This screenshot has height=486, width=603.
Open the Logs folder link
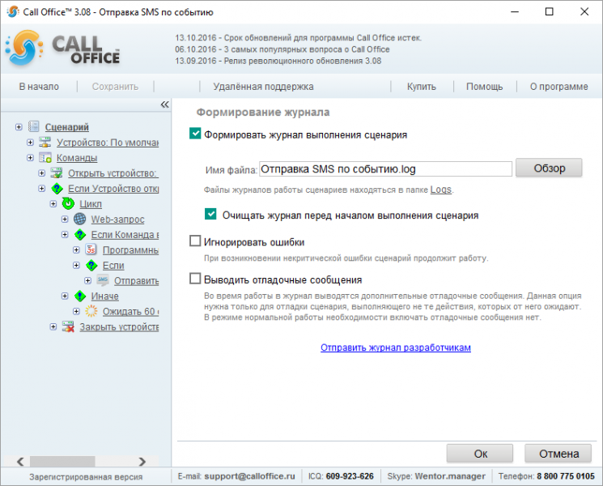pyautogui.click(x=440, y=190)
